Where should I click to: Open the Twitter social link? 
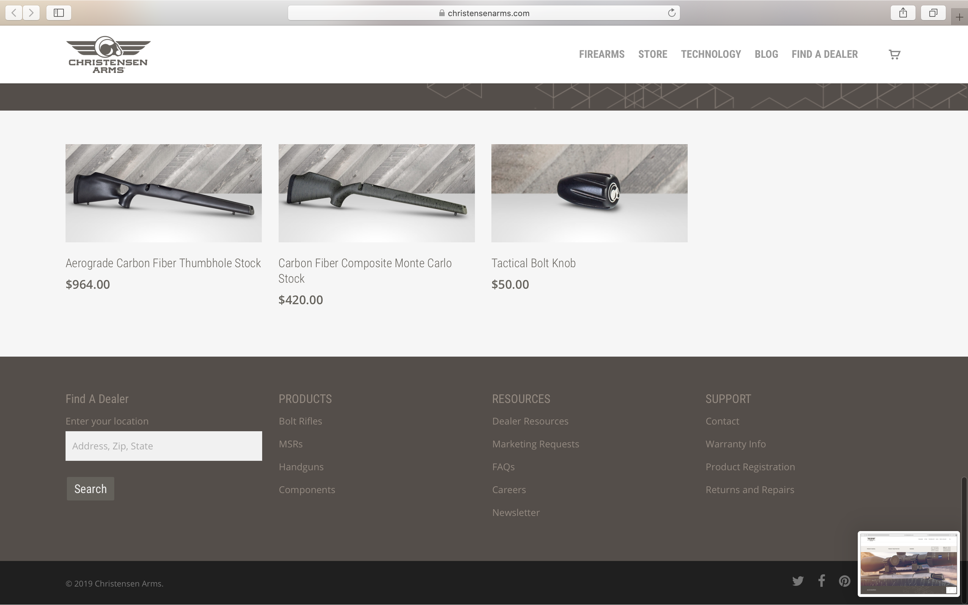pos(798,581)
